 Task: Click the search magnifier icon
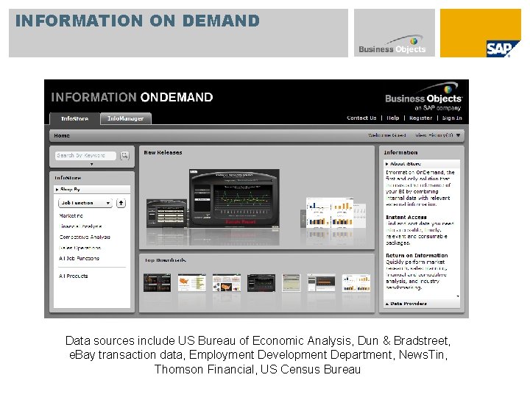[124, 156]
